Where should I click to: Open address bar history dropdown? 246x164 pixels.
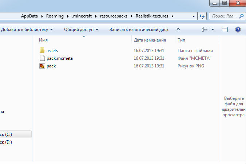[x=194, y=16]
